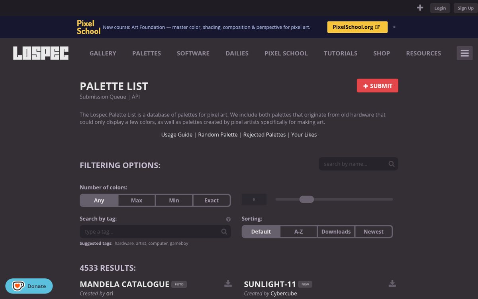The image size is (478, 299).
Task: Download the Sunlight-11 palette
Action: click(392, 283)
